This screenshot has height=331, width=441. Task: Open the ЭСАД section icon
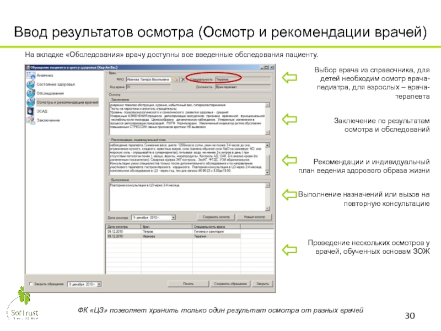click(31, 111)
